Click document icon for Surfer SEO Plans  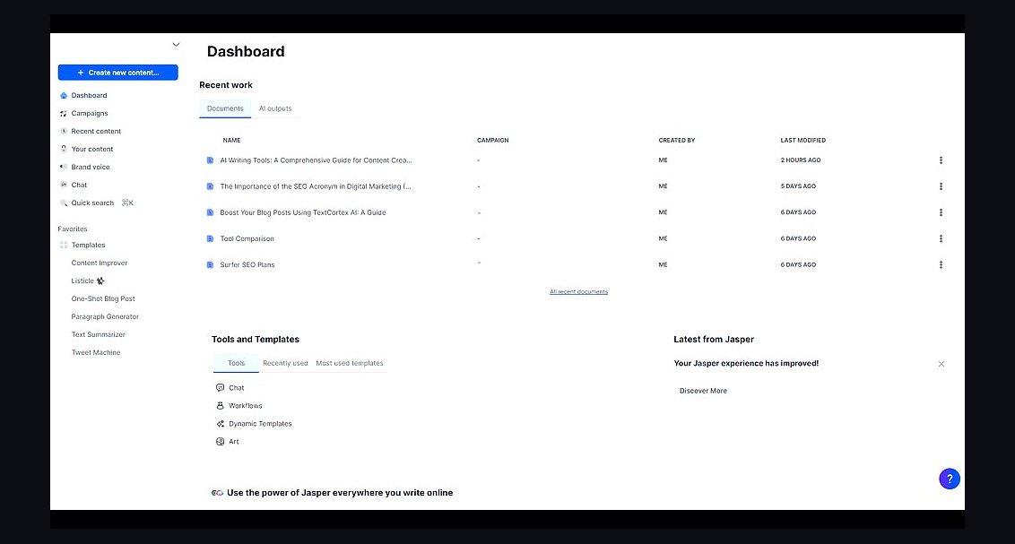click(x=210, y=264)
